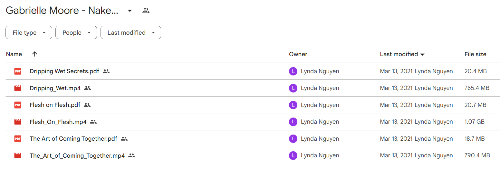Image resolution: width=500 pixels, height=193 pixels.
Task: Sort by the Name column header
Action: coord(14,54)
